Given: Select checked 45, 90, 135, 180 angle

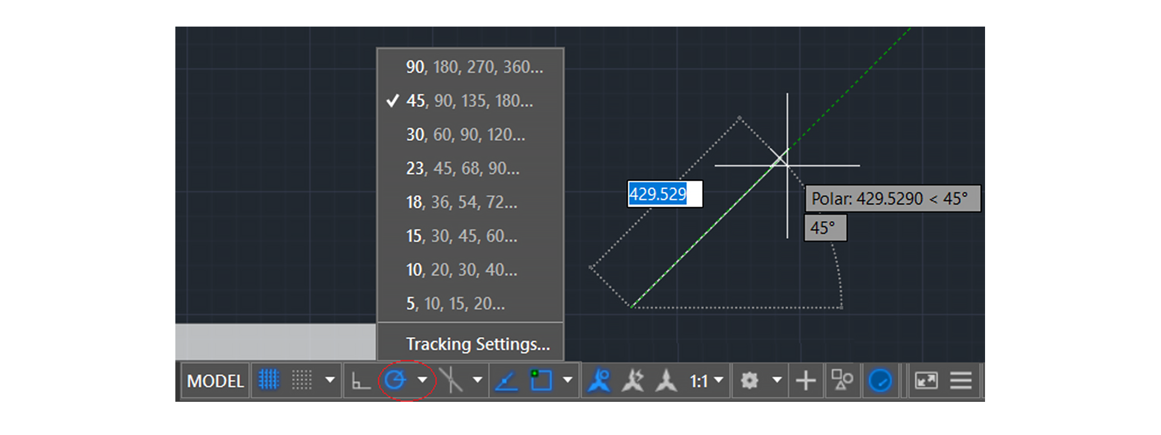Looking at the screenshot, I should [470, 100].
